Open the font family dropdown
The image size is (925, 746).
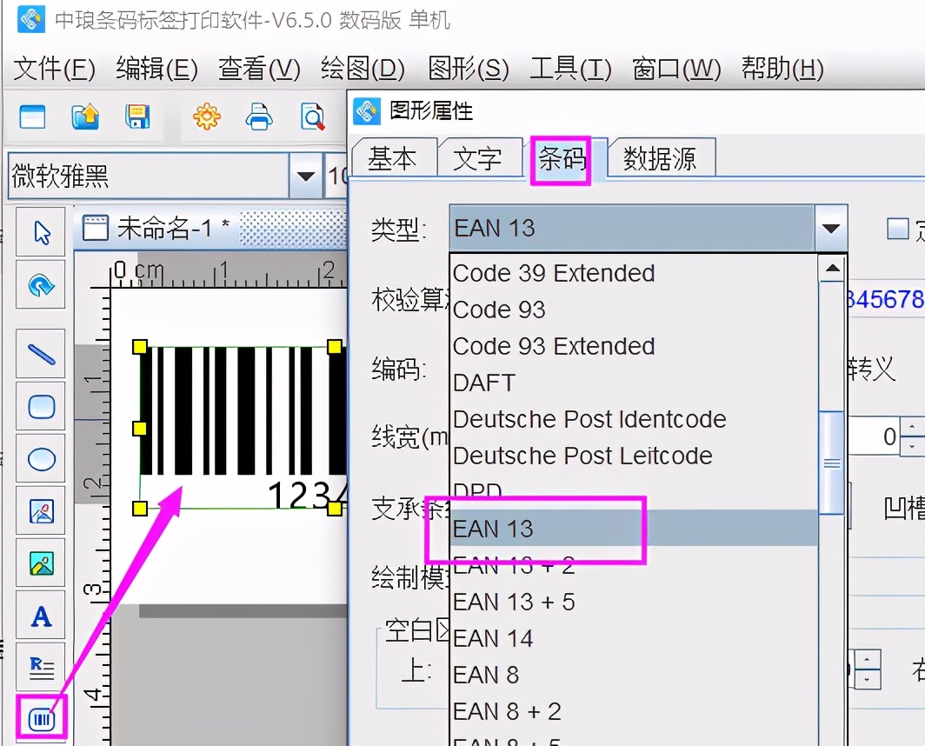(306, 174)
